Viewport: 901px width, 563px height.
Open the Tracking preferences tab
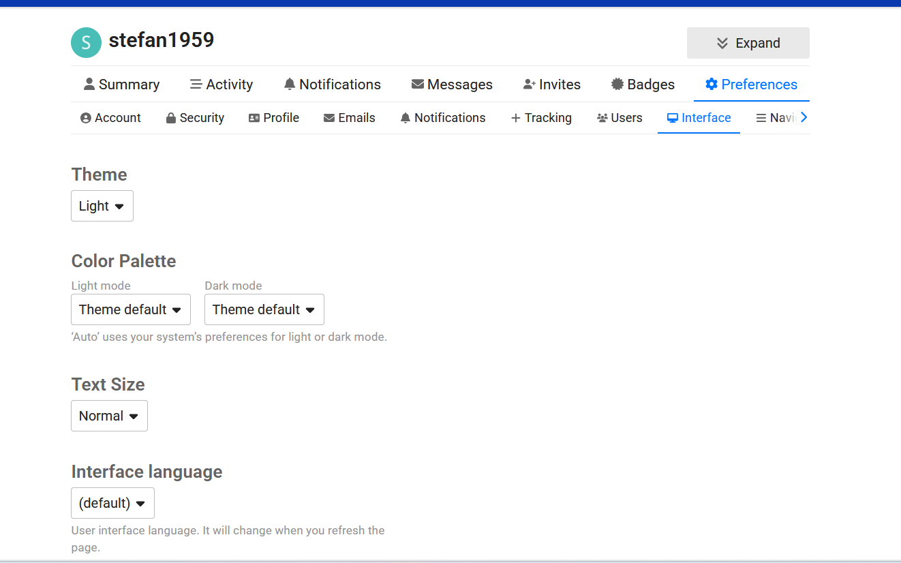[541, 118]
